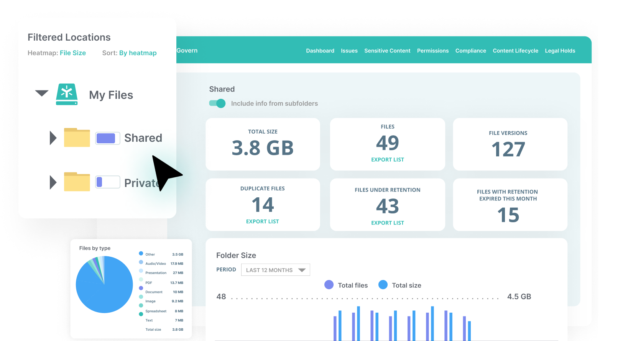The image size is (628, 341).
Task: Go to the Content Lifecycle tab
Action: [x=515, y=51]
